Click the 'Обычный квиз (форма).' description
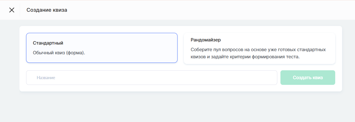The image size is (355, 122). tap(59, 53)
